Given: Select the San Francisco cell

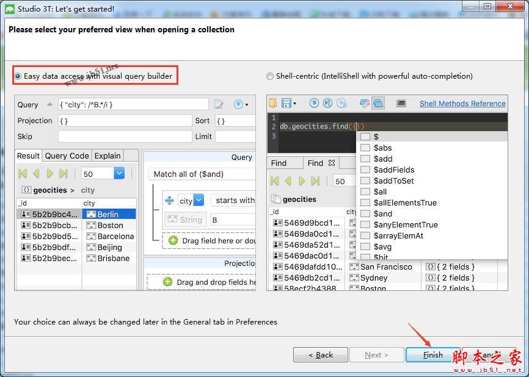Looking at the screenshot, I should click(383, 267).
